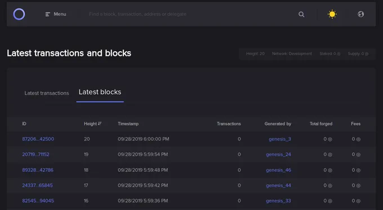Open block 89328...42786
This screenshot has width=383, height=210.
tap(38, 170)
